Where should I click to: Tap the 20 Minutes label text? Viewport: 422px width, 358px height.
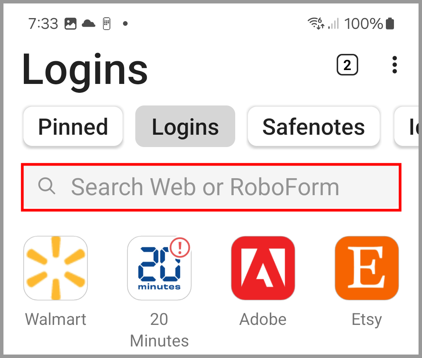point(159,330)
